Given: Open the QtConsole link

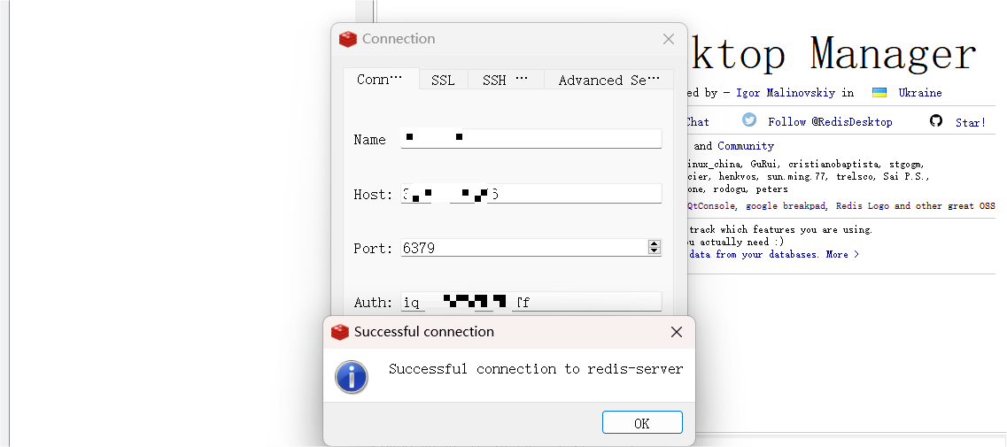Looking at the screenshot, I should click(x=711, y=206).
